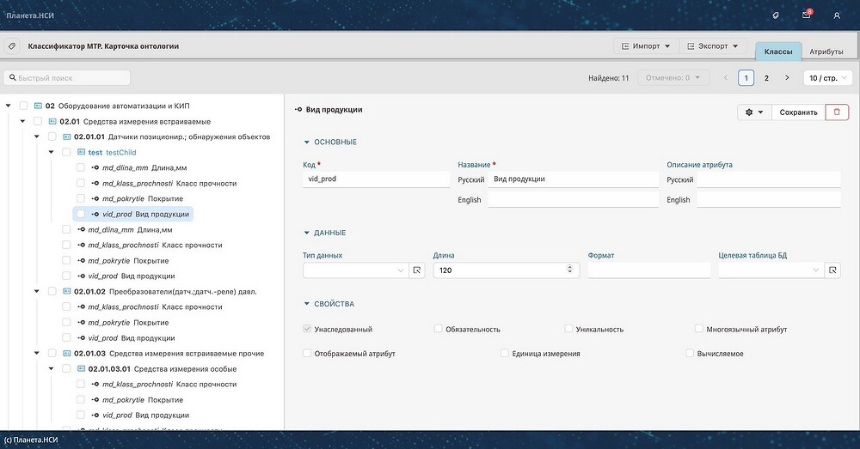Click the class icon of test testChild
860x449 pixels.
pyautogui.click(x=81, y=152)
